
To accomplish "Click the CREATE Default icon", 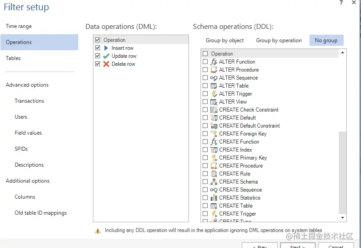I will pos(214,118).
